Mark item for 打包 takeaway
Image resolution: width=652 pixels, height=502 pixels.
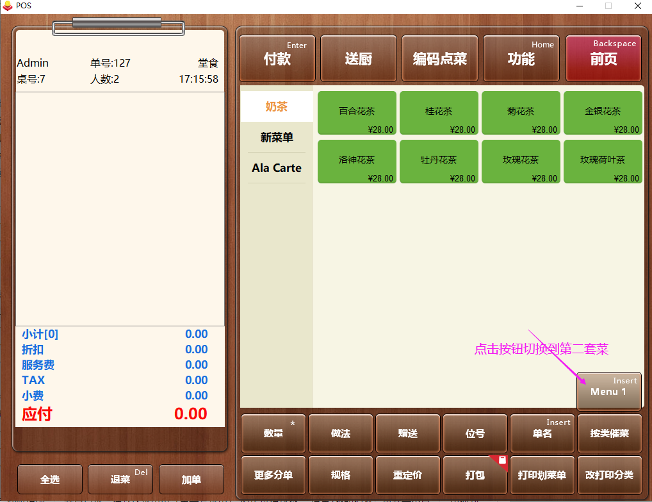pos(475,475)
